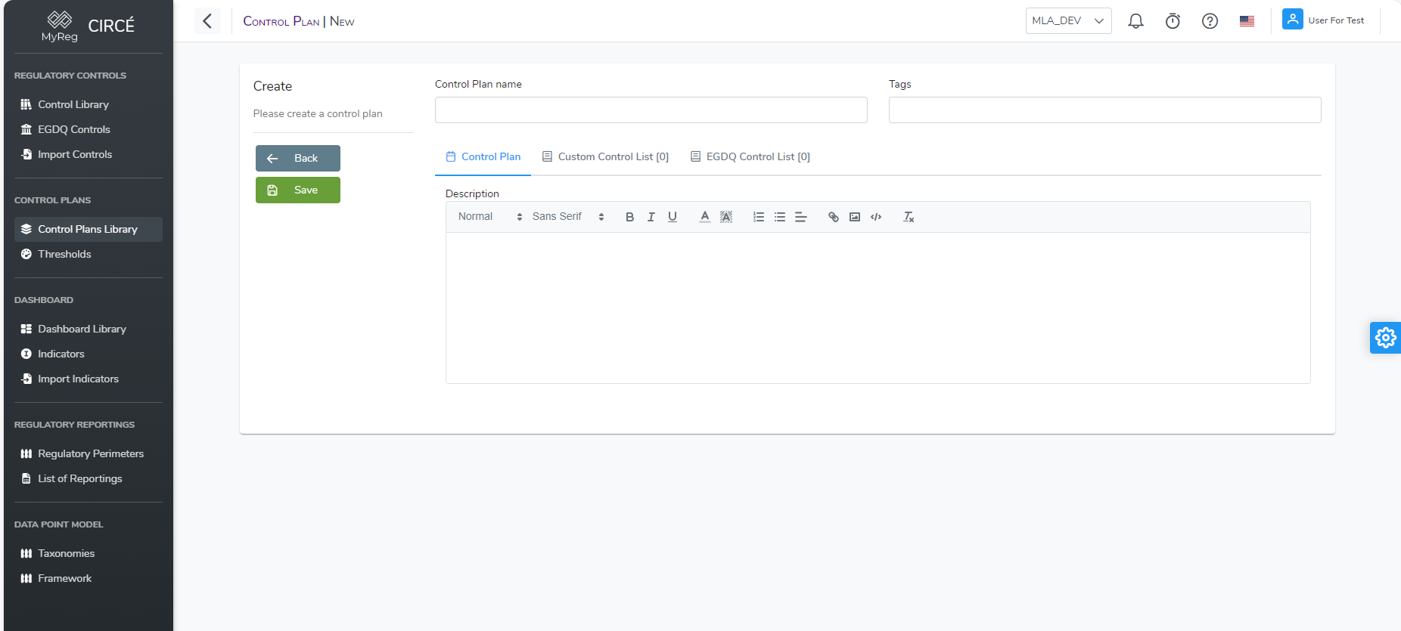
Task: Toggle bold formatting in description editor
Action: 629,217
